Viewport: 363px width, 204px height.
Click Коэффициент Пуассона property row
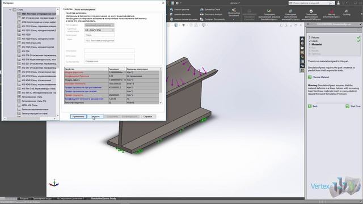(112, 76)
